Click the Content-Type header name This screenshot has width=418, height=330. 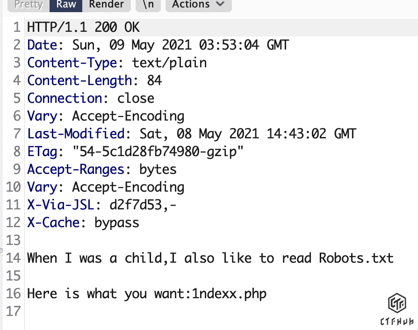click(72, 63)
